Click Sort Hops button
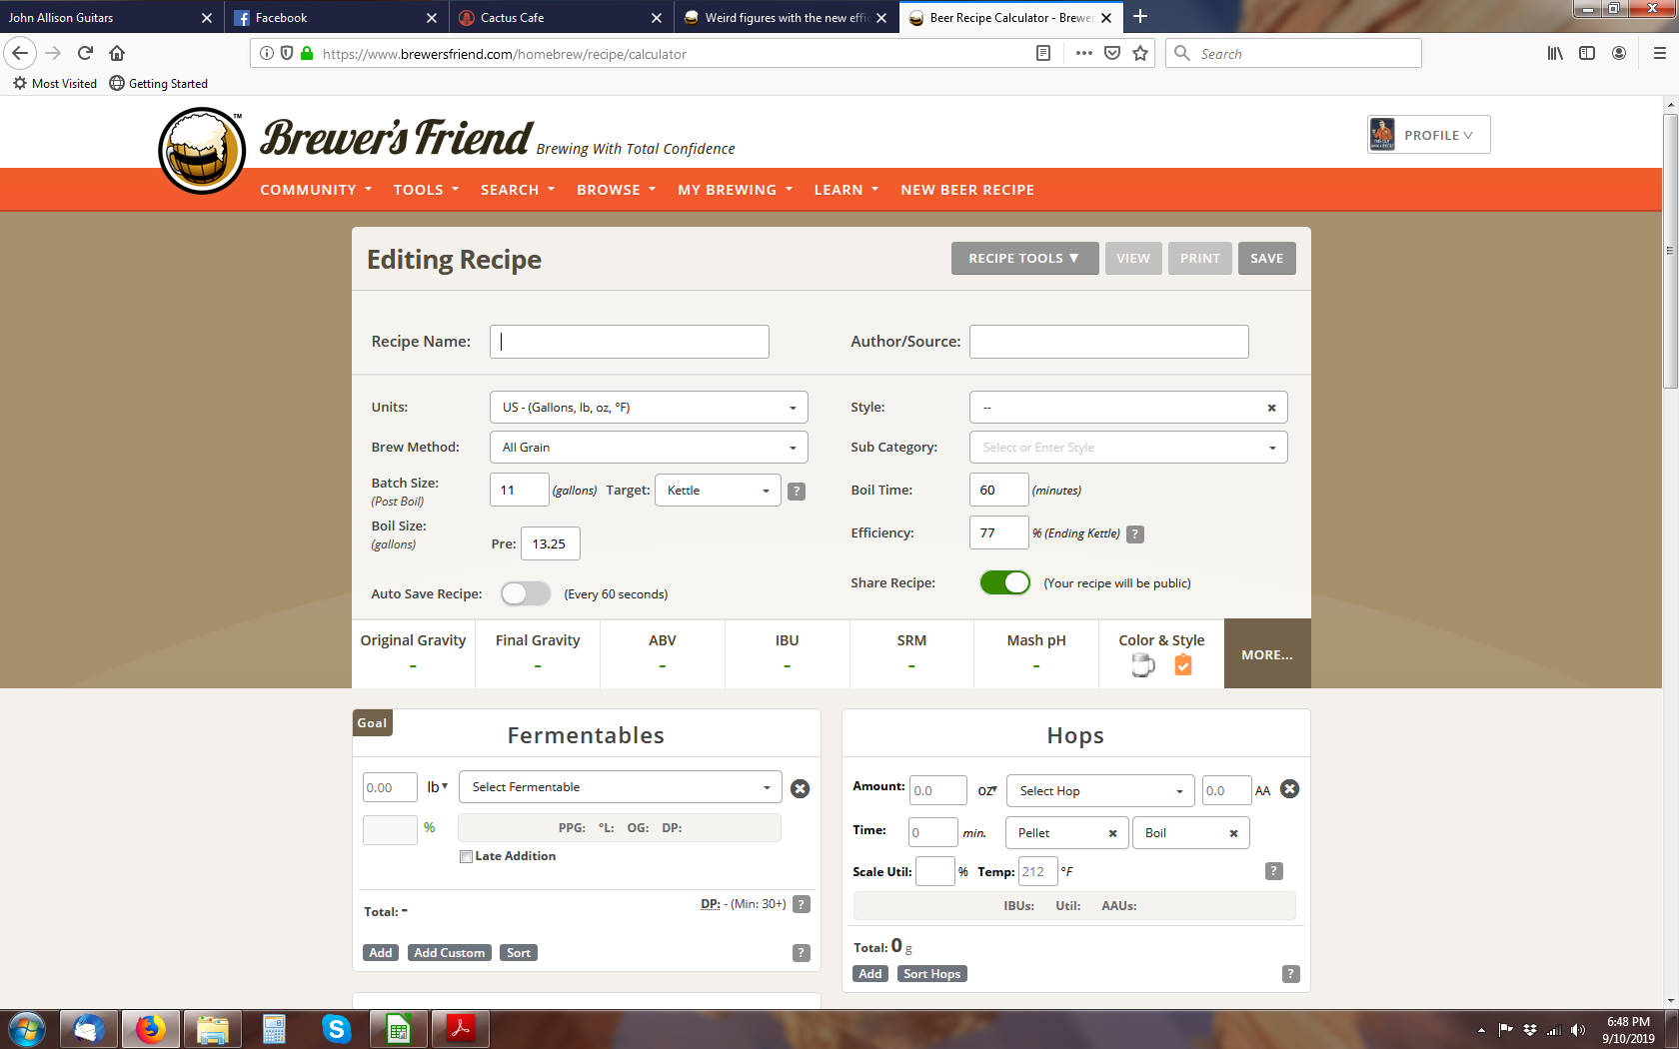Image resolution: width=1679 pixels, height=1049 pixels. [932, 974]
